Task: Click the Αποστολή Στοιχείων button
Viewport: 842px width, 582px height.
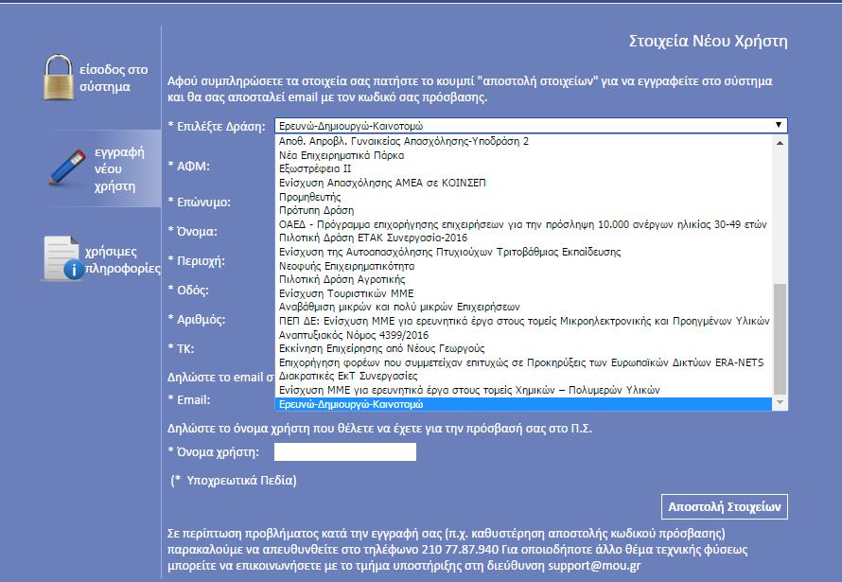Action: [725, 506]
